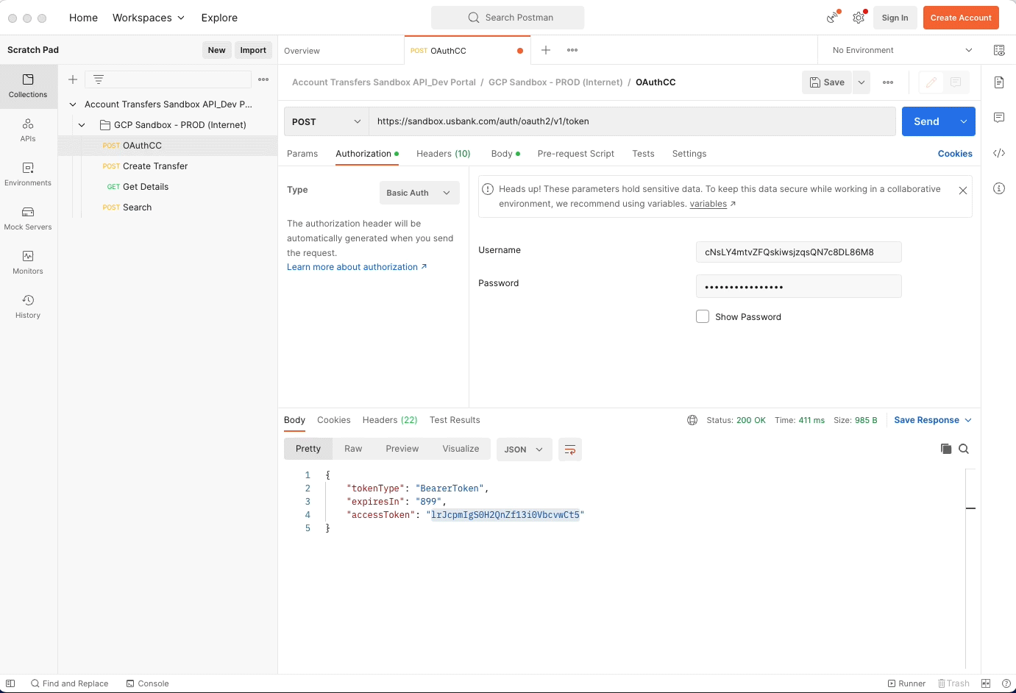Screen dimensions: 1016x693
Task: Open the code snippet icon
Action: pos(999,153)
